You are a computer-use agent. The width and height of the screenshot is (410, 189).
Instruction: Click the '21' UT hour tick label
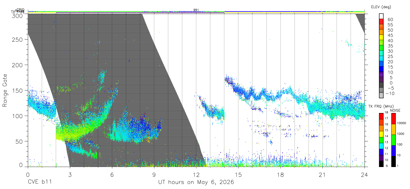click(322, 175)
